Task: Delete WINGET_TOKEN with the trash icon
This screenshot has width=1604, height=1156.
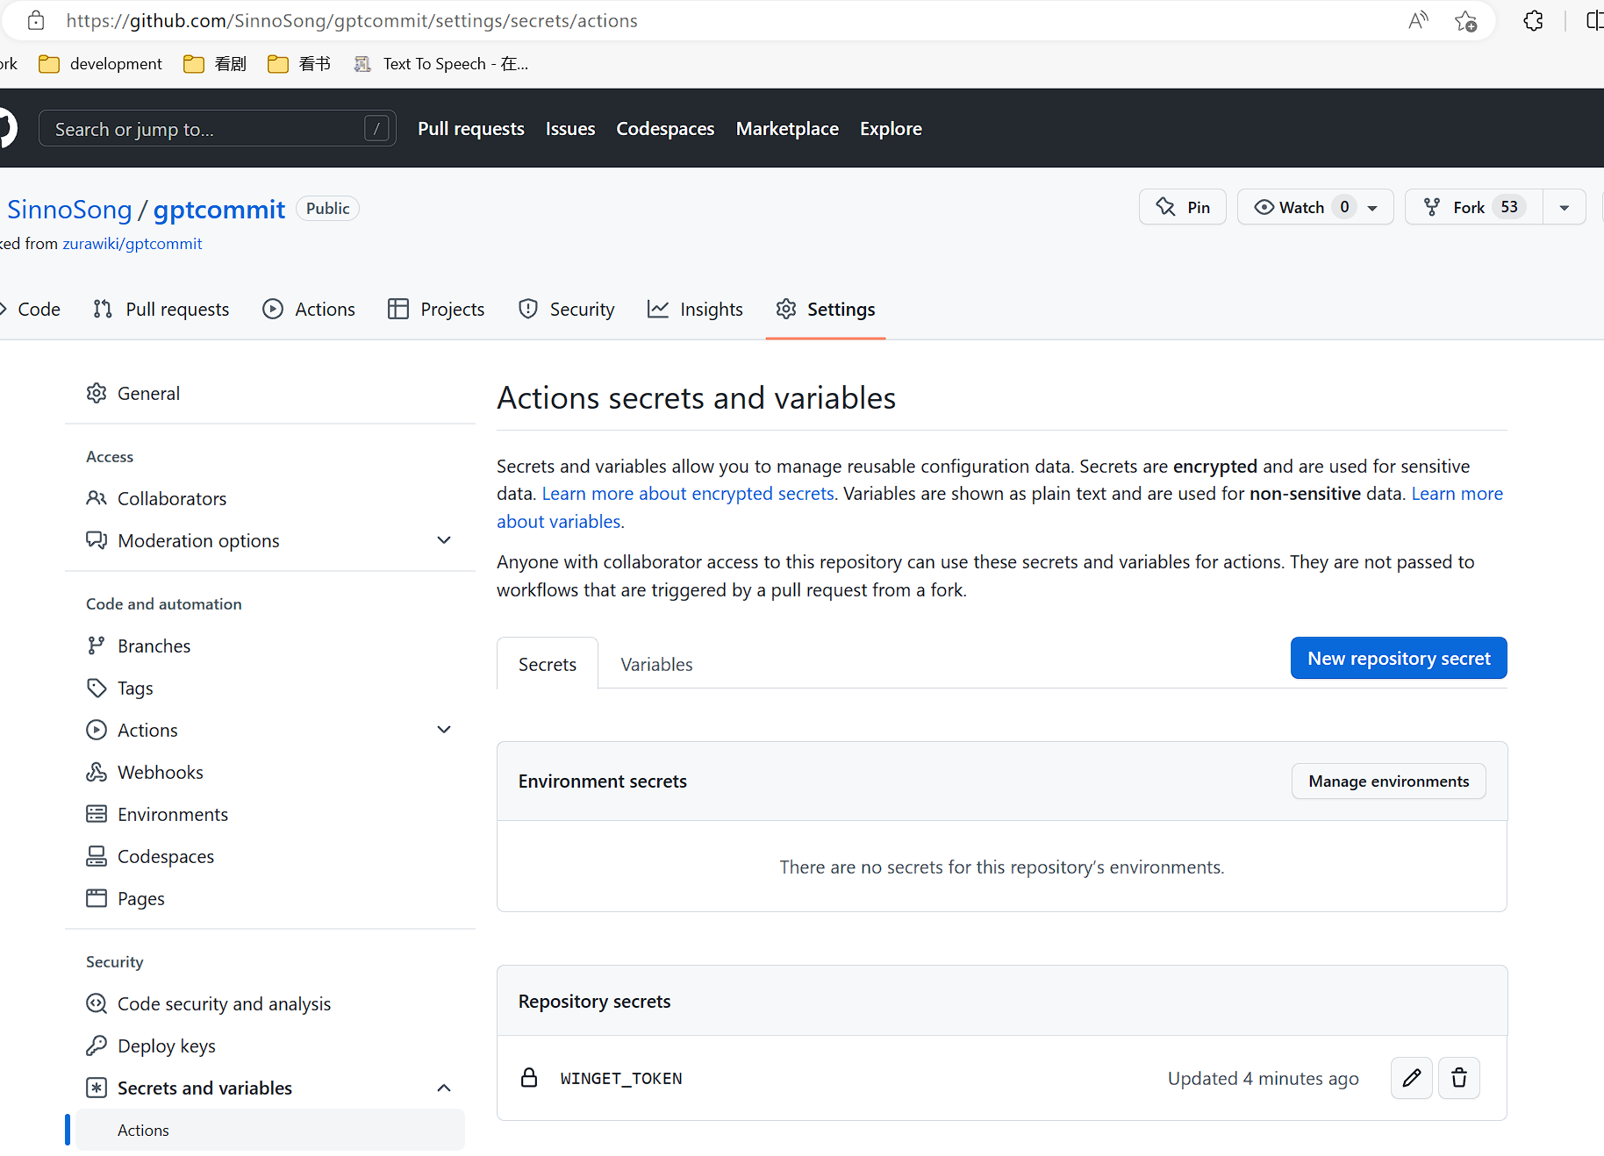Action: pos(1459,1078)
